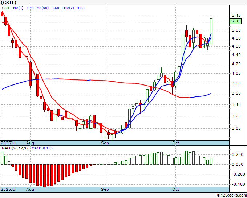Click Sep on the MACD panel axis
This screenshot has height=198, width=247.
click(105, 189)
